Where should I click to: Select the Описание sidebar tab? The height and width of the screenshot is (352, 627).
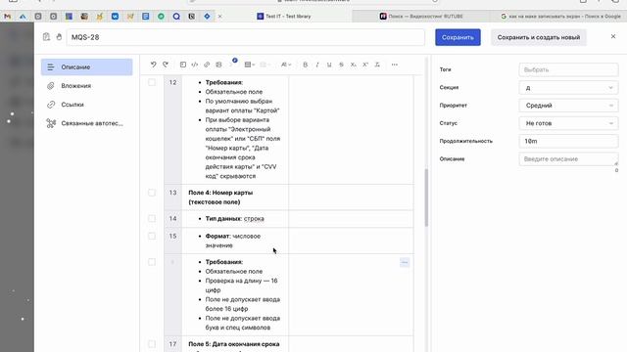click(87, 67)
